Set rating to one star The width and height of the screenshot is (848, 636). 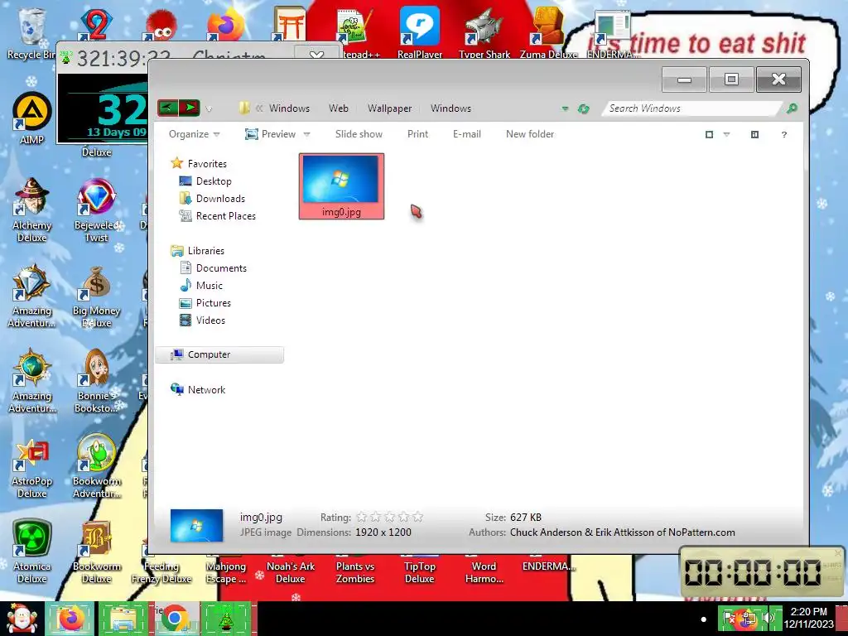362,518
